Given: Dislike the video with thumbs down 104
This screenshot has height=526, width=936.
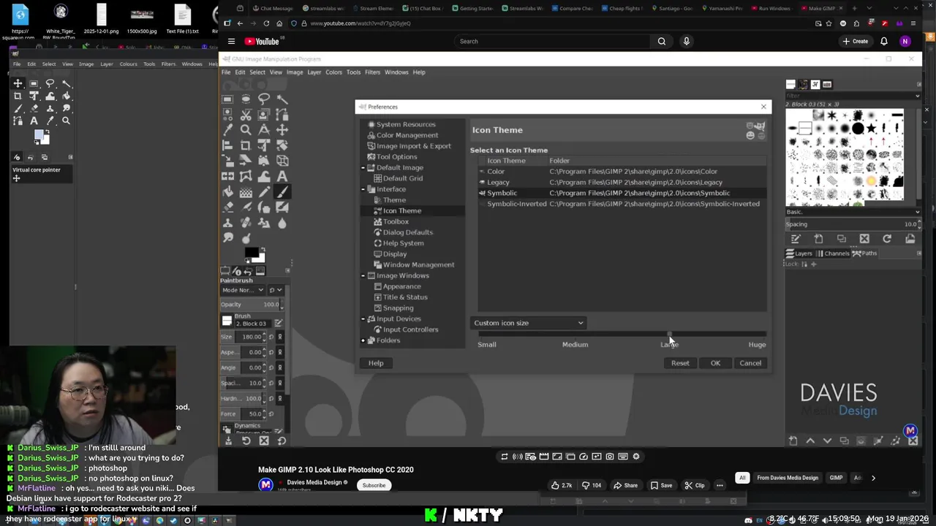Looking at the screenshot, I should click(592, 485).
